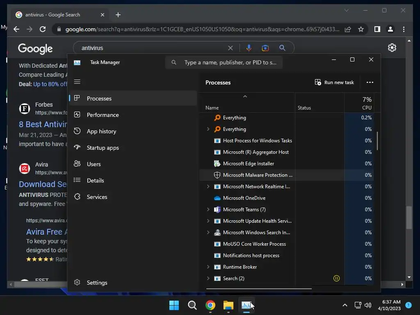Open a new Chrome tab
Image resolution: width=420 pixels, height=315 pixels.
118,15
